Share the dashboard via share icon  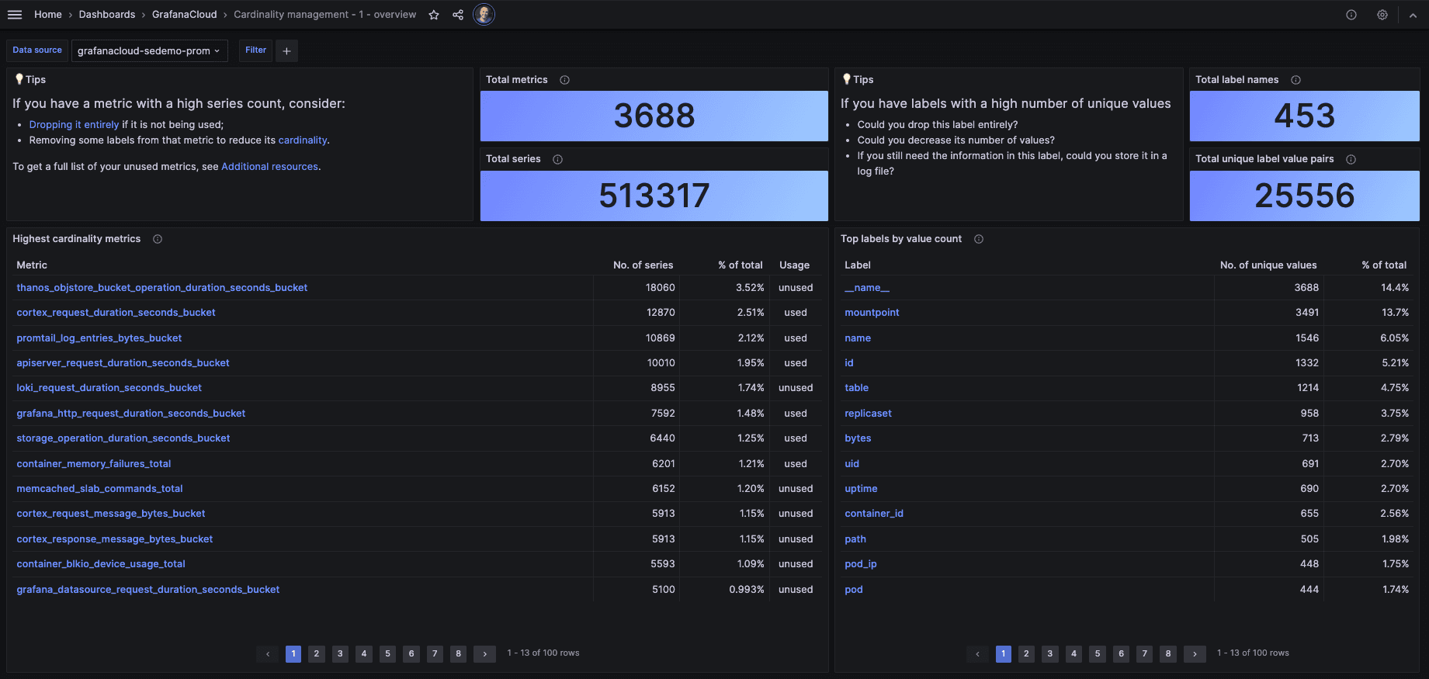pyautogui.click(x=458, y=15)
